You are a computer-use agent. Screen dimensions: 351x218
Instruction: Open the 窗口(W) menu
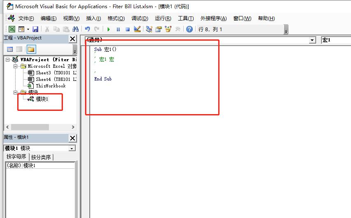pyautogui.click(x=242, y=18)
